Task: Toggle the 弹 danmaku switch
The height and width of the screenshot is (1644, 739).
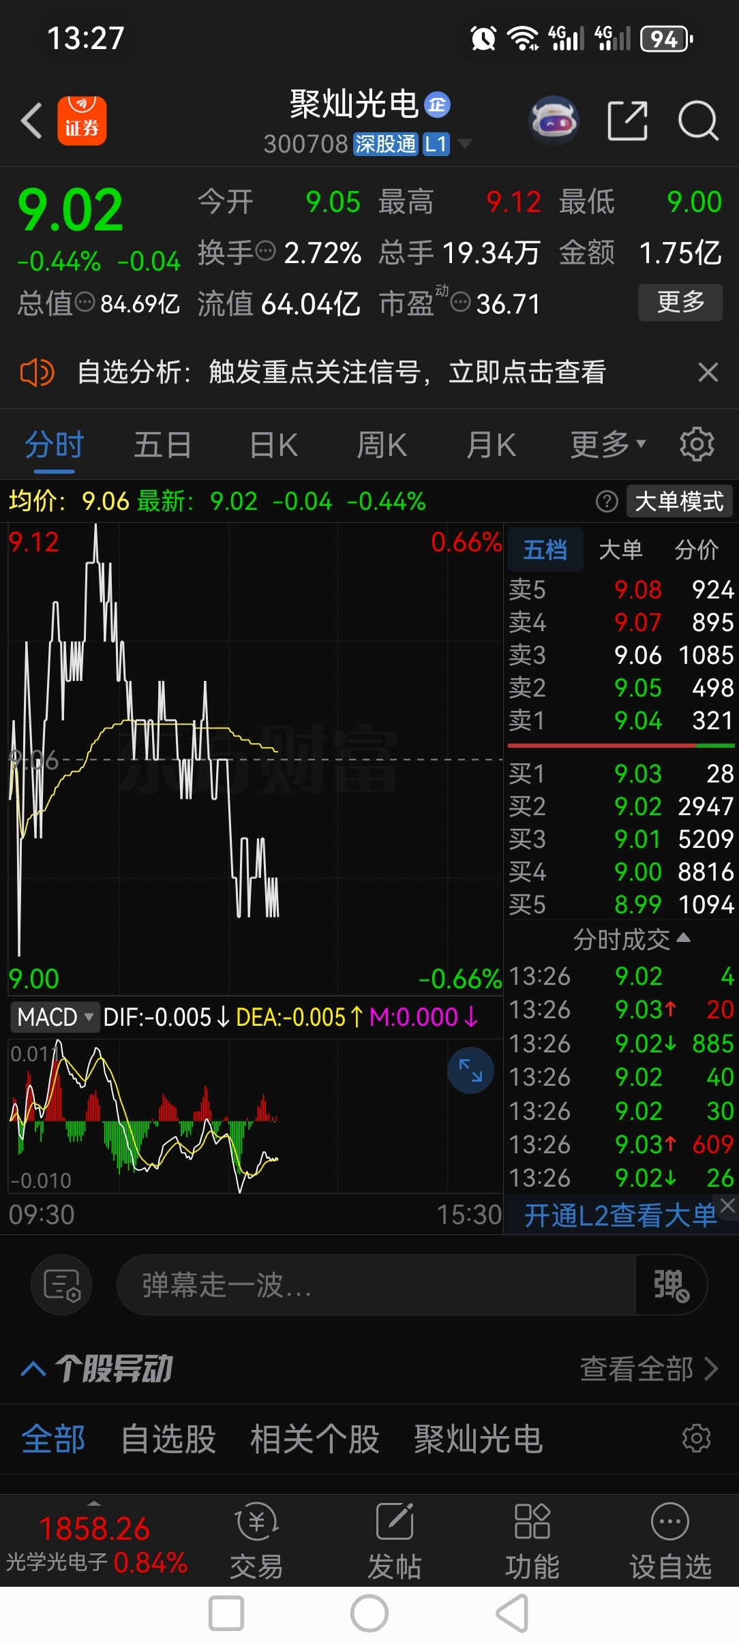Action: point(671,1285)
